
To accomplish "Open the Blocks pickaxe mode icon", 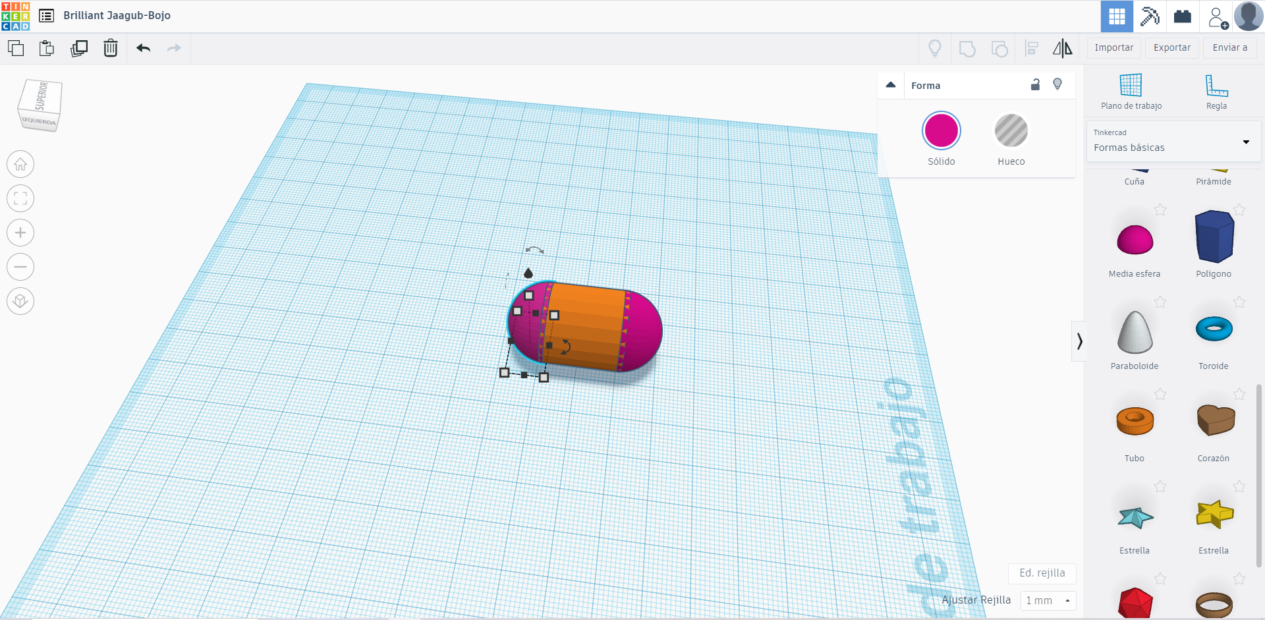I will 1150,16.
